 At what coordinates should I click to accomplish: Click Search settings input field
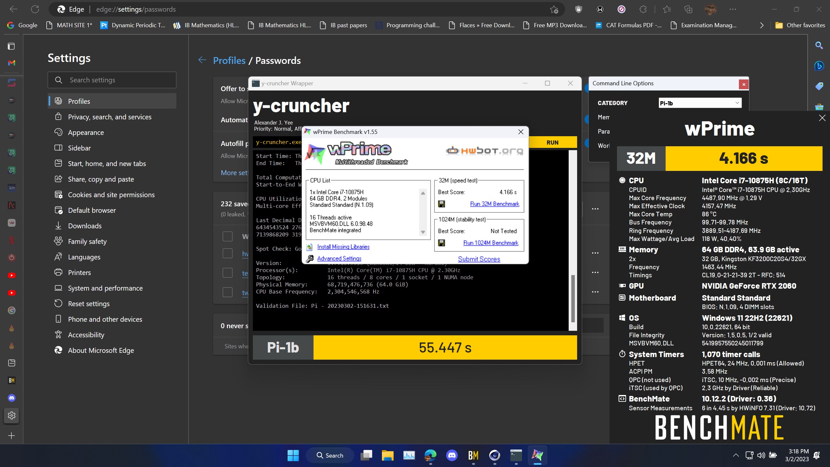[x=112, y=80]
